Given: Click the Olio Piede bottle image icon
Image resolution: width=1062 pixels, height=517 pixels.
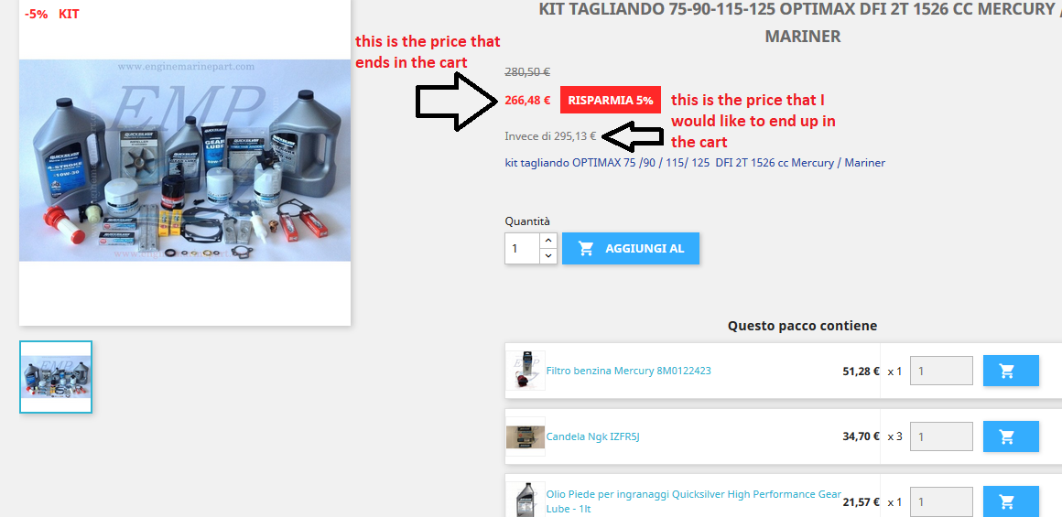Looking at the screenshot, I should coord(525,501).
